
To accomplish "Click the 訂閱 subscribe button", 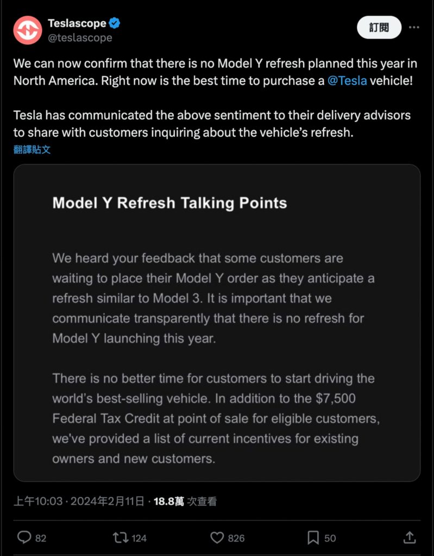I will 379,27.
